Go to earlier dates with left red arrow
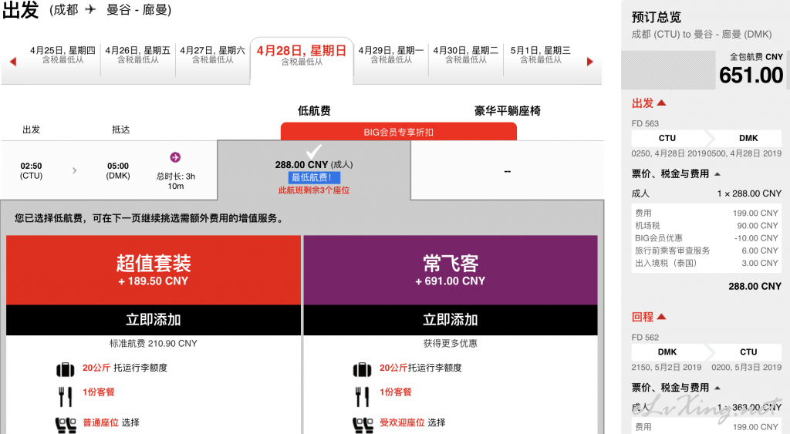 tap(13, 62)
